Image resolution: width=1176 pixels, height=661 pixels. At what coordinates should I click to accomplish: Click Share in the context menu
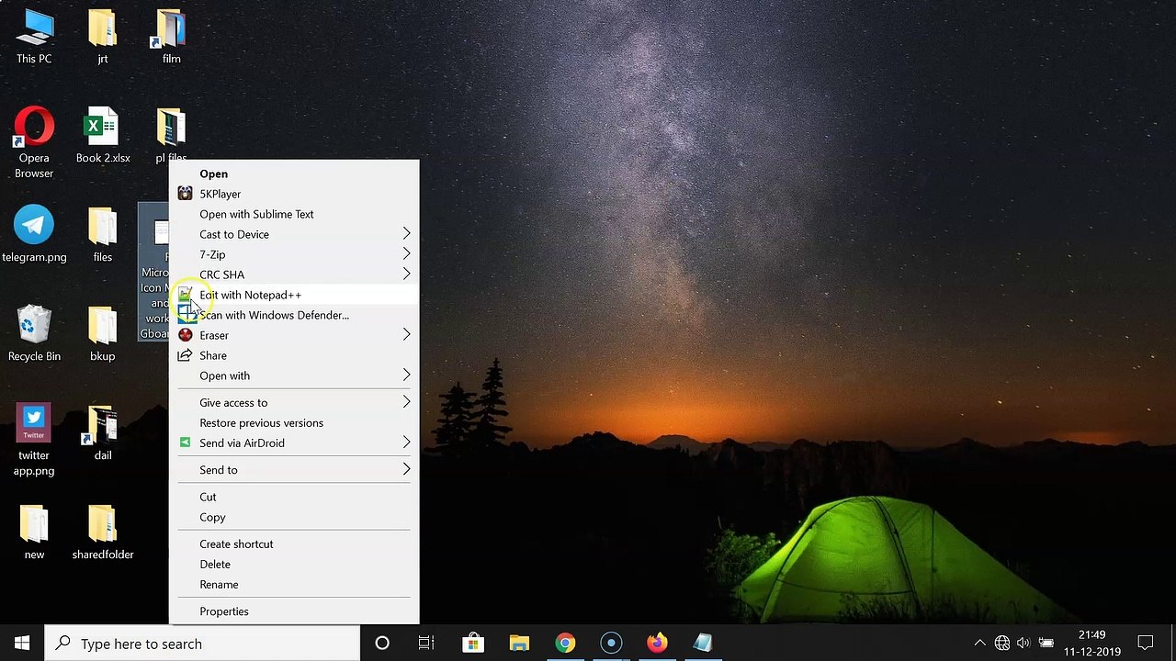tap(294, 355)
